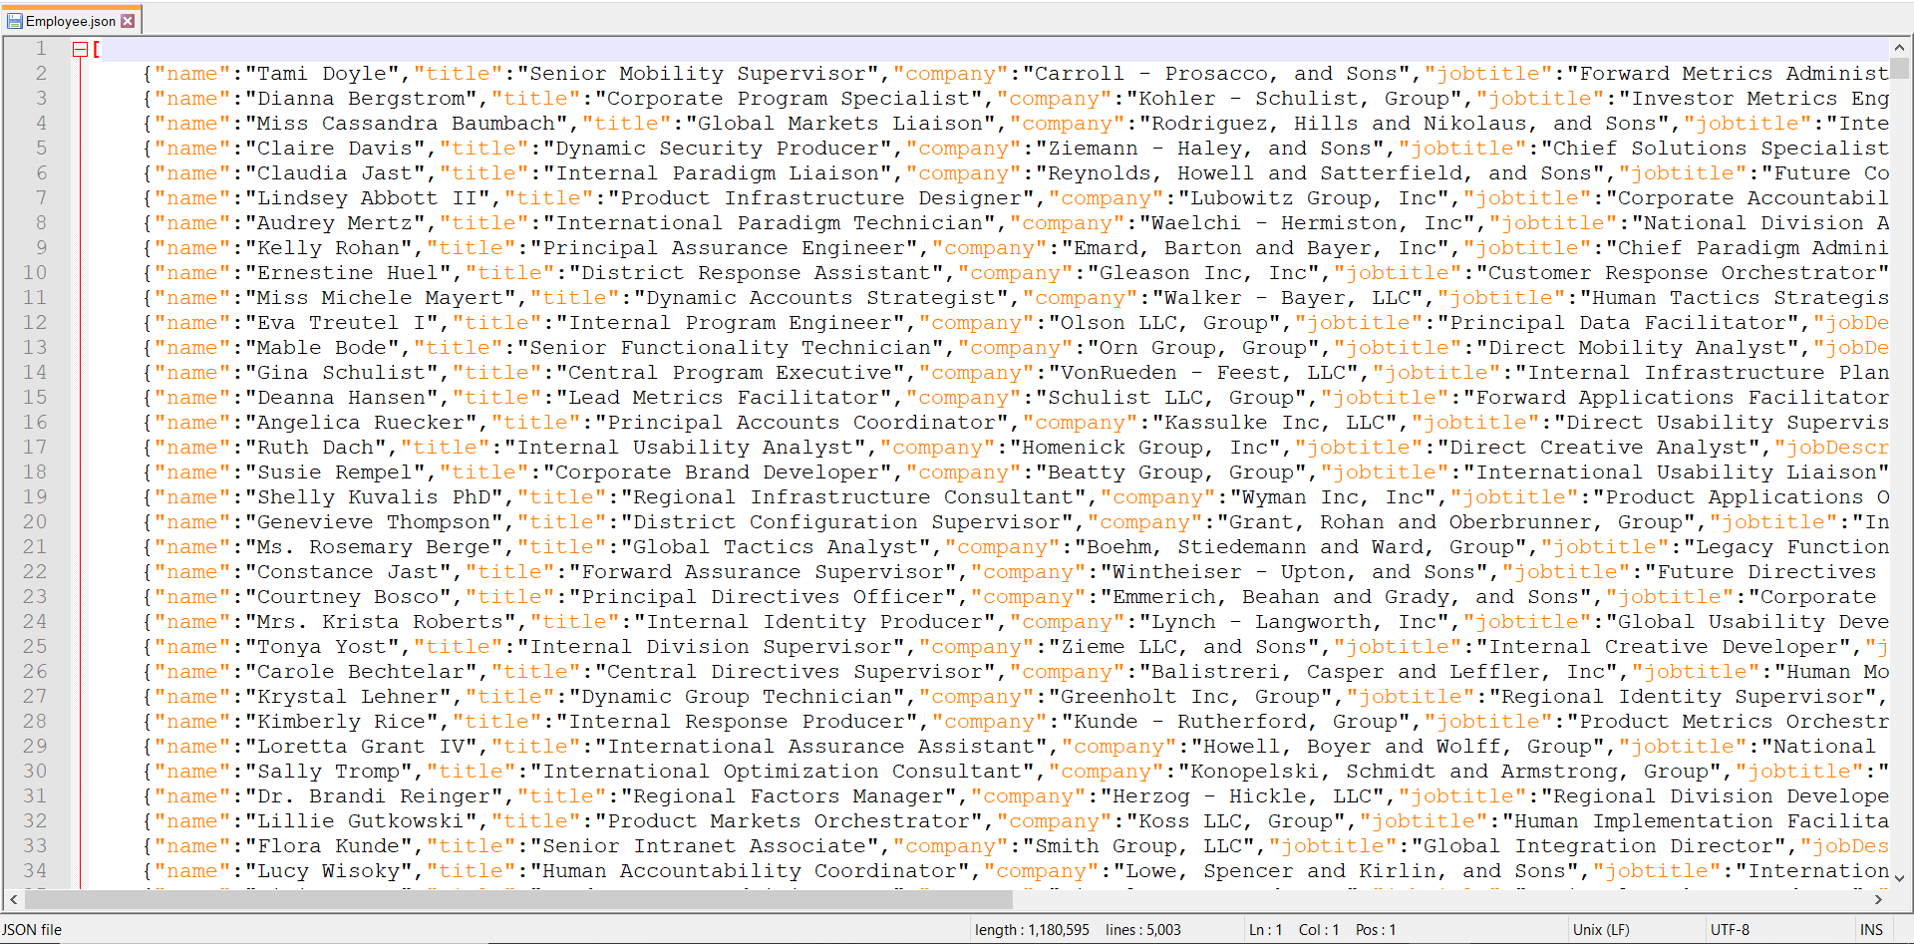This screenshot has height=944, width=1914.
Task: Click the Pos : 1 status indicator
Action: point(1376,929)
